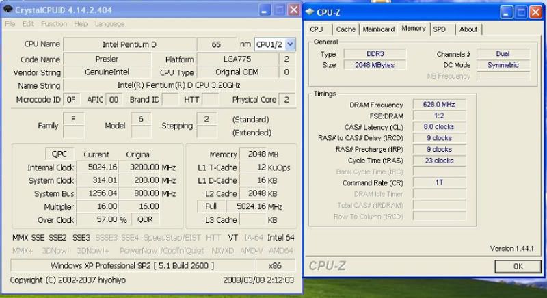The width and height of the screenshot is (547, 298).
Task: Click the Channels # field 'Dual'
Action: point(503,54)
